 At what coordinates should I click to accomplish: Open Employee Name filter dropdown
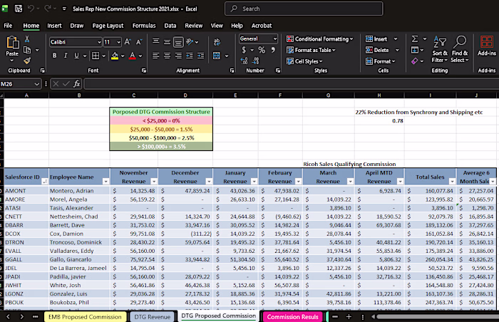click(x=106, y=182)
